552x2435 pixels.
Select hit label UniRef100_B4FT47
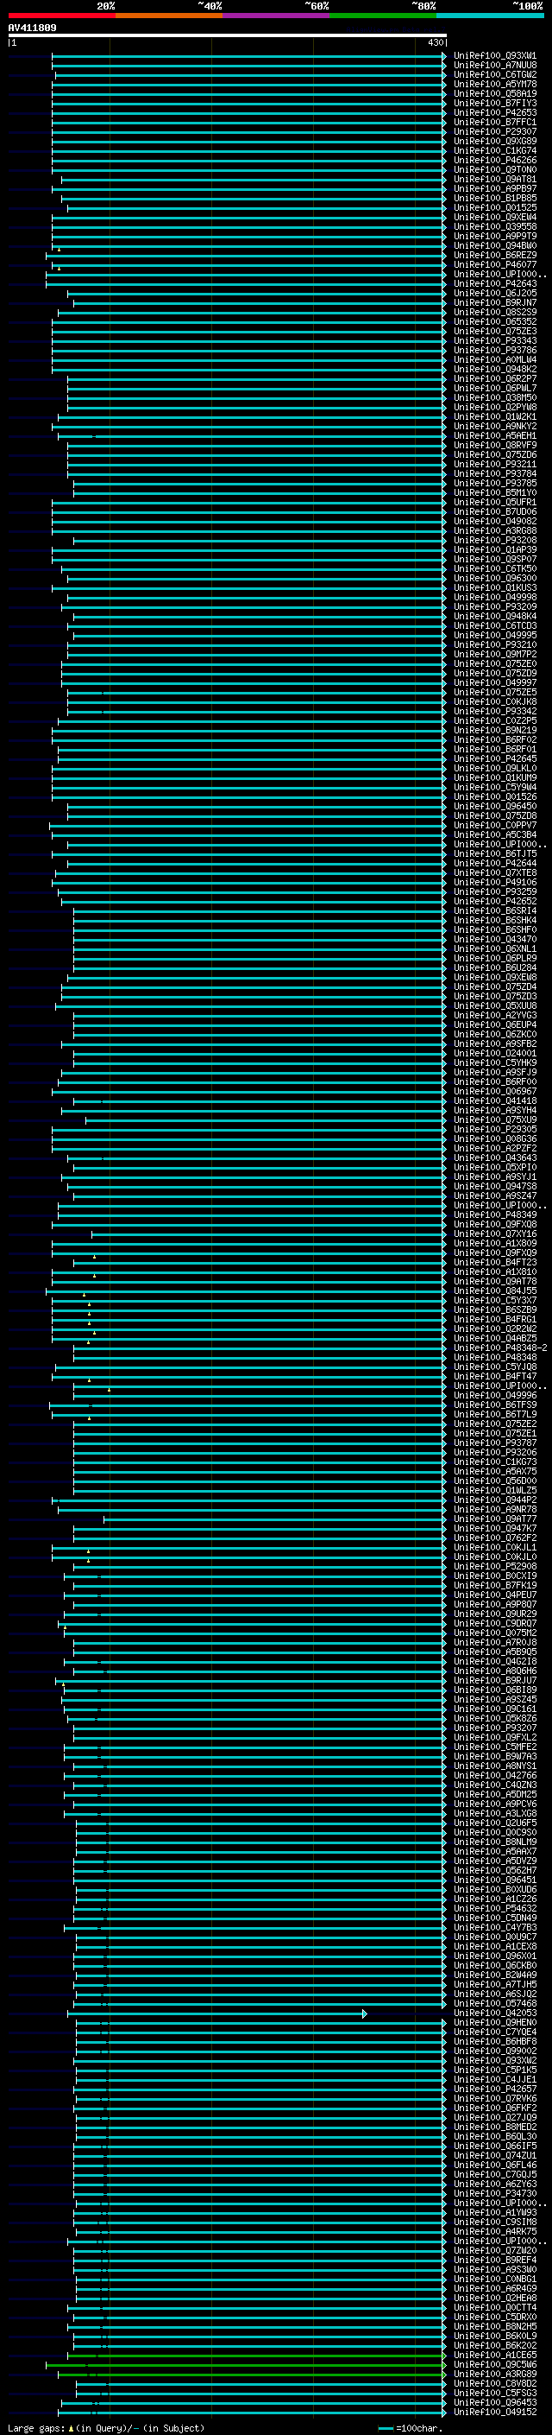(494, 1376)
